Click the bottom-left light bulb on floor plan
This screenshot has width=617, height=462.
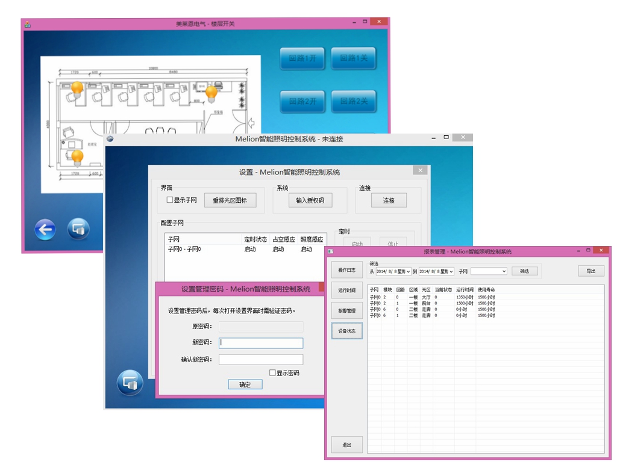click(77, 157)
